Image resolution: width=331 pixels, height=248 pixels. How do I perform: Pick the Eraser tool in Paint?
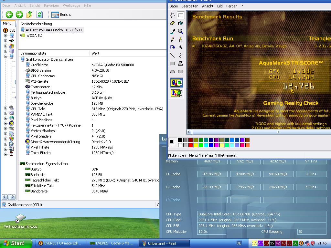pos(173,23)
